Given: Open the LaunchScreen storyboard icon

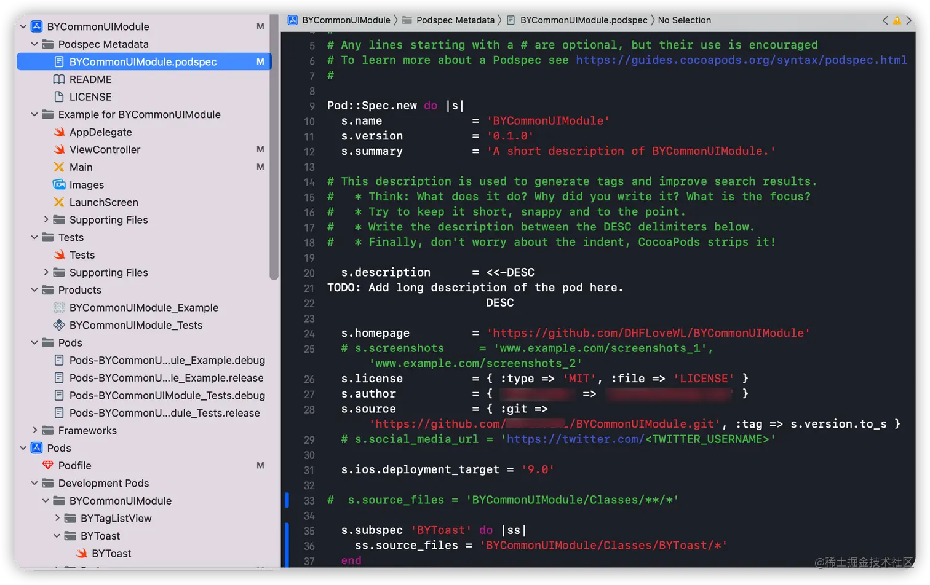Looking at the screenshot, I should pyautogui.click(x=59, y=202).
